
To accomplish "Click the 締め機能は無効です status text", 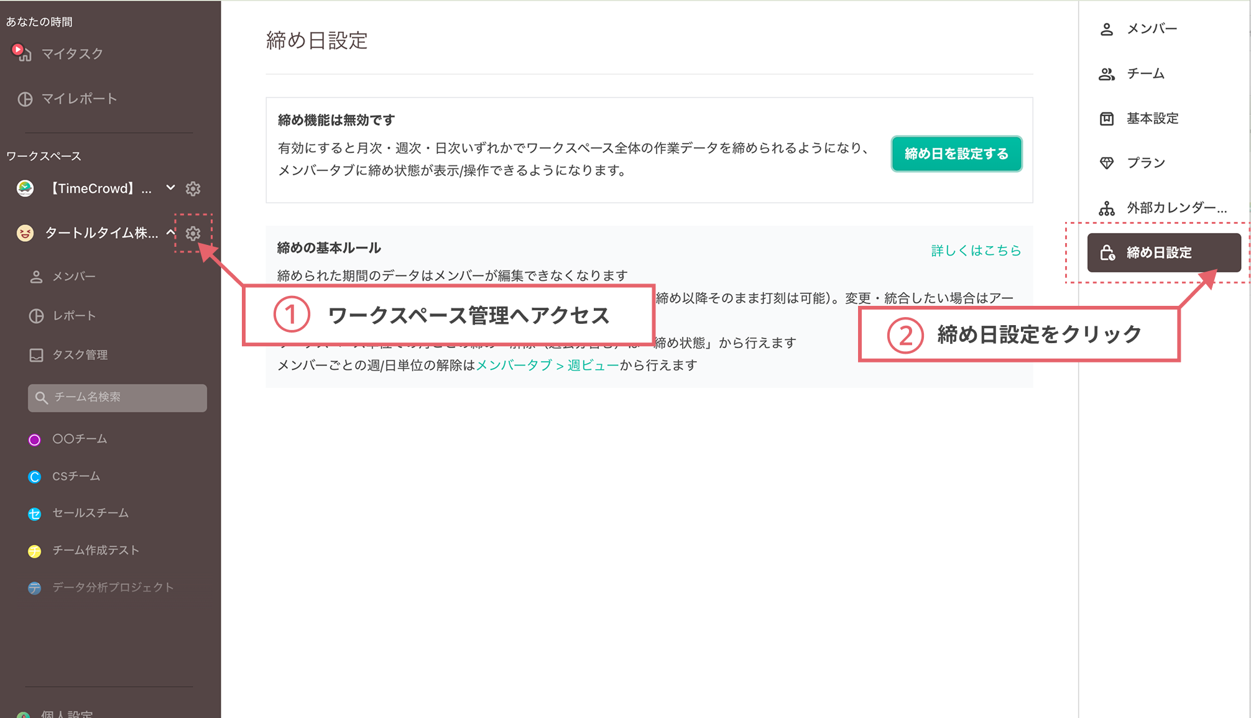I will [x=336, y=120].
